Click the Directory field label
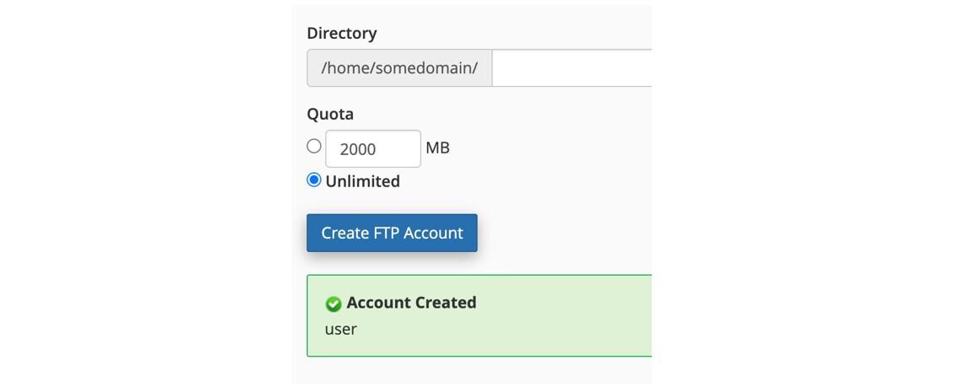970x387 pixels. pyautogui.click(x=342, y=33)
